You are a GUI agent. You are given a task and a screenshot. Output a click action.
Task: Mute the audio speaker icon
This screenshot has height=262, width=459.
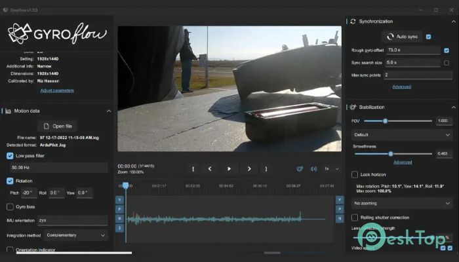point(313,169)
